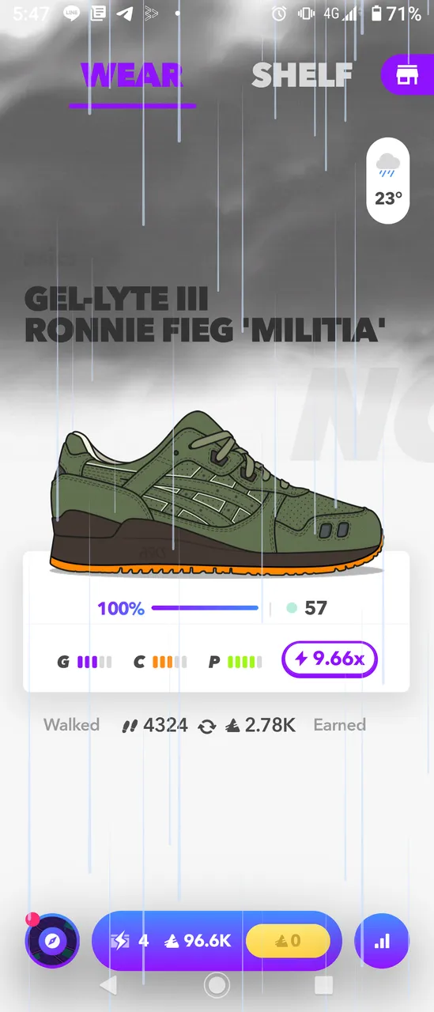Select the WEAR tab
The height and width of the screenshot is (1012, 434).
click(x=132, y=76)
